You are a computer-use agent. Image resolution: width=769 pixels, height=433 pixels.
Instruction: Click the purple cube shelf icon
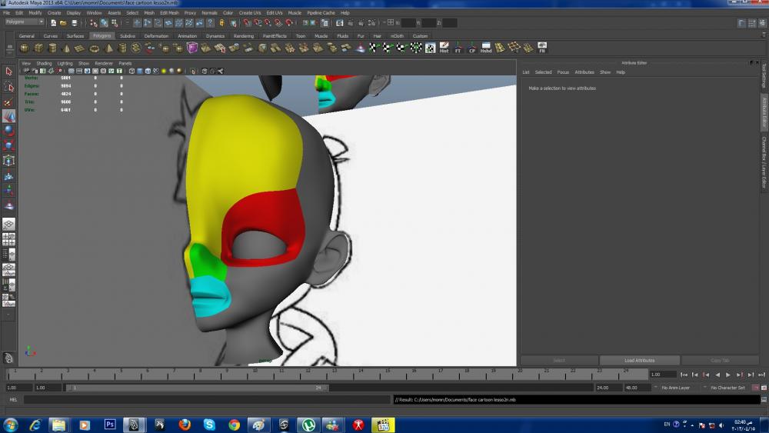pos(192,48)
